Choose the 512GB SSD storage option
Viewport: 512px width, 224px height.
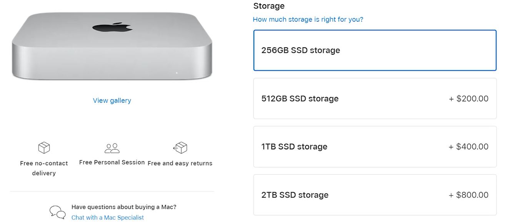[x=375, y=99]
